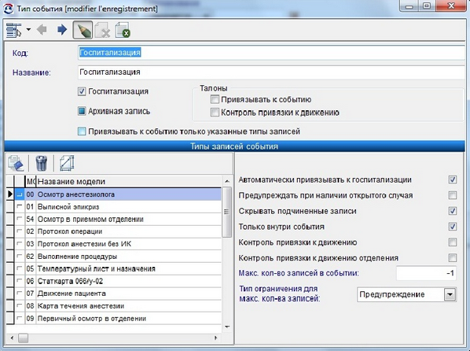Click the vertical scrollbar thumb of the list
Viewport: 470px width, 351px height.
[227, 212]
